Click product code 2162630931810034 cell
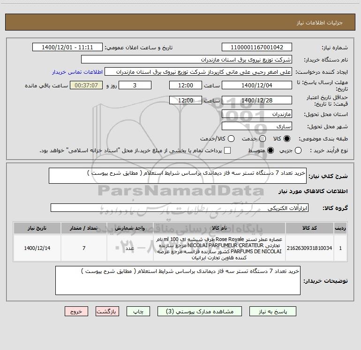Image resolution: width=361 pixels, height=350 pixels. (309, 248)
